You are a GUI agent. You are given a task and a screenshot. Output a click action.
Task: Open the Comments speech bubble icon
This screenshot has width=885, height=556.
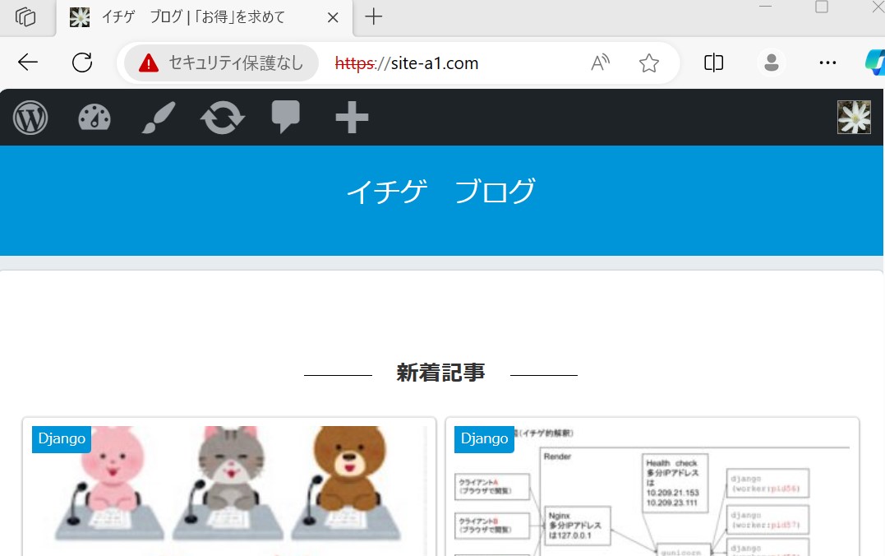[286, 118]
